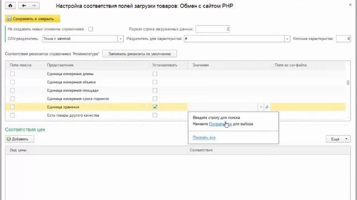Go to the home page icon
357x200 pixels.
(x=10, y=6)
